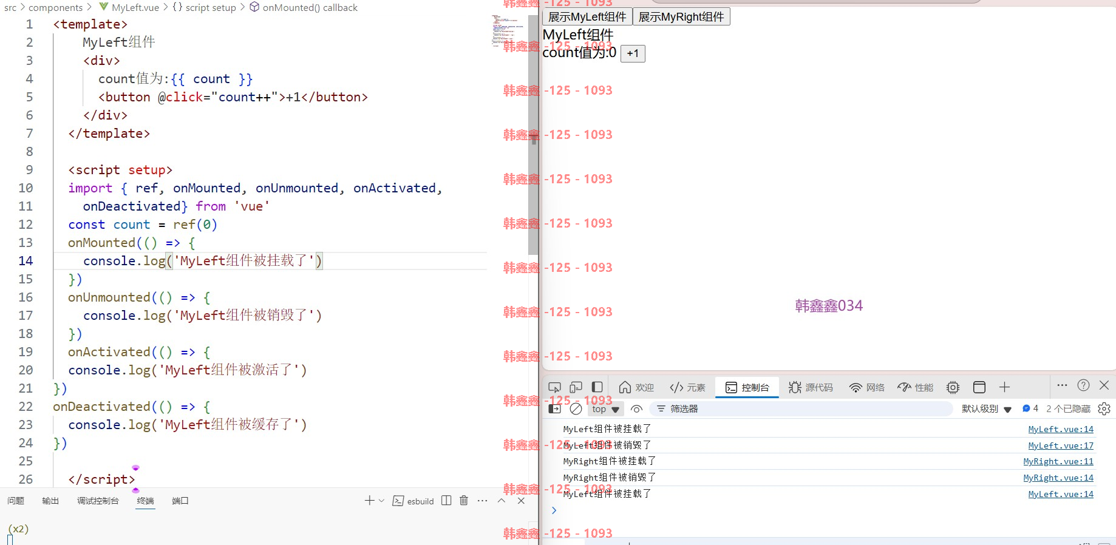Click the src breadcrumb segment
Viewport: 1116px width, 545px height.
[10, 7]
